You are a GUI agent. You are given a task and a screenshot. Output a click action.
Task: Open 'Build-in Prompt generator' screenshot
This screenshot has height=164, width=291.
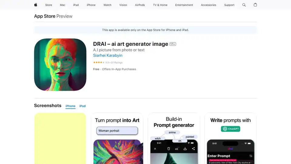tap(174, 138)
